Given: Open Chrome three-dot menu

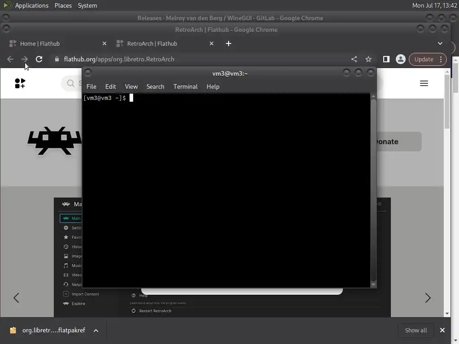Looking at the screenshot, I should (441, 59).
